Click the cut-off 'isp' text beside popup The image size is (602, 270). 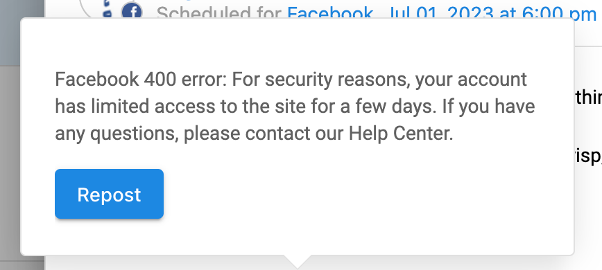588,156
